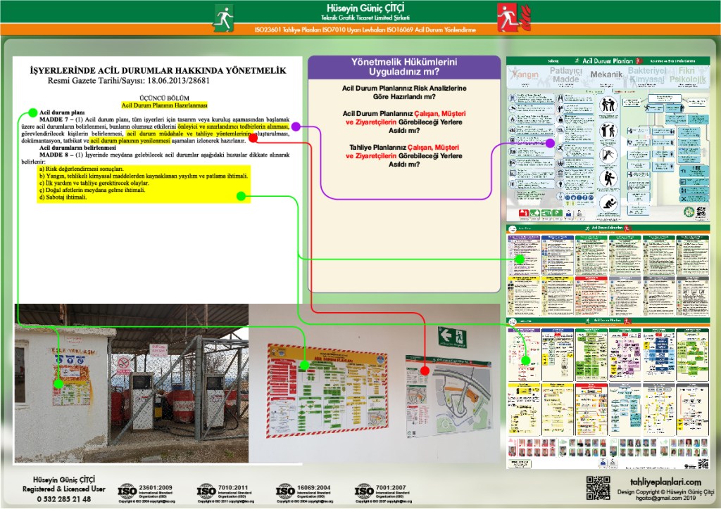This screenshot has width=721, height=509.
Task: Click the green dot next to 'Acil durum planı'
Action: (x=32, y=112)
